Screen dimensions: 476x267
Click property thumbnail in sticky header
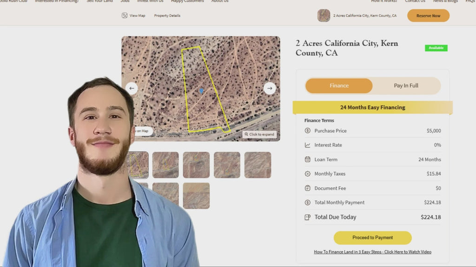click(324, 16)
